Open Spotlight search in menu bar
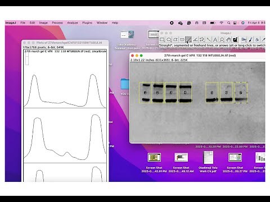Screen dimensions: 270x202 click(x=228, y=22)
